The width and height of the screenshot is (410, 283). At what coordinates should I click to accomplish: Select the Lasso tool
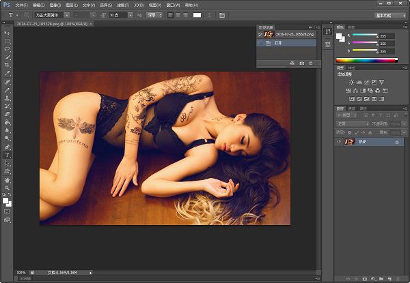pos(7,49)
